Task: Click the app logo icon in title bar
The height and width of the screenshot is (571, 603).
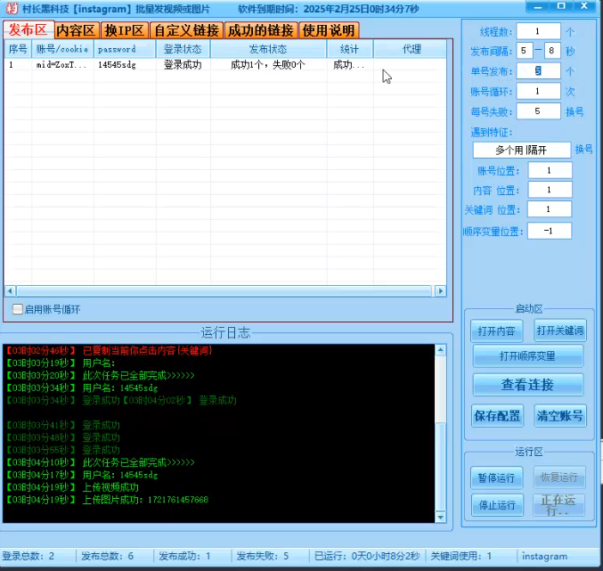Action: 11,9
